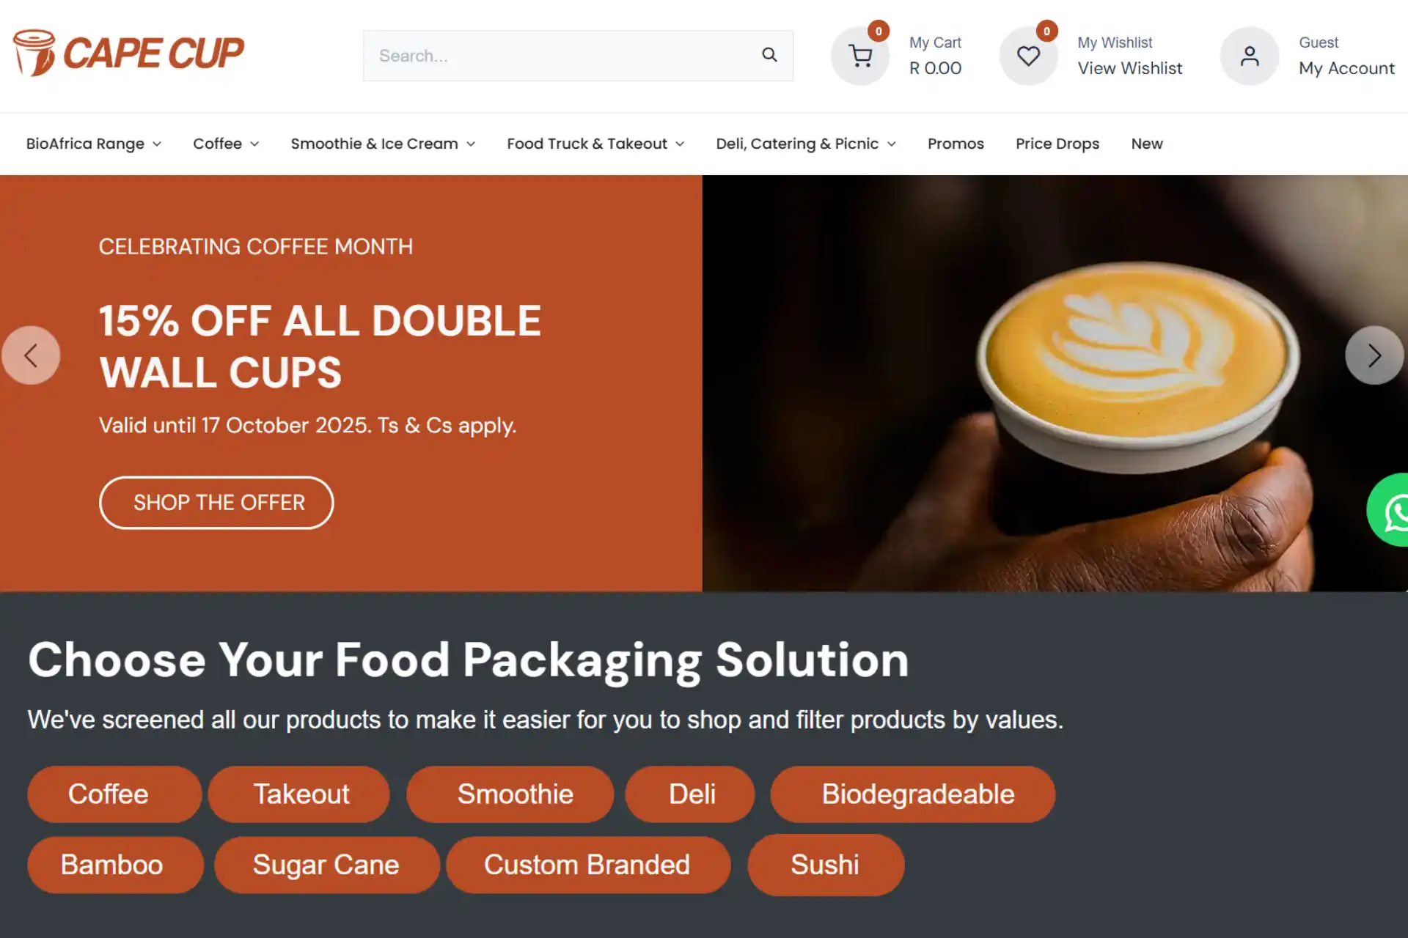The width and height of the screenshot is (1408, 938).
Task: Select the Custom Branded filter button
Action: click(x=587, y=865)
